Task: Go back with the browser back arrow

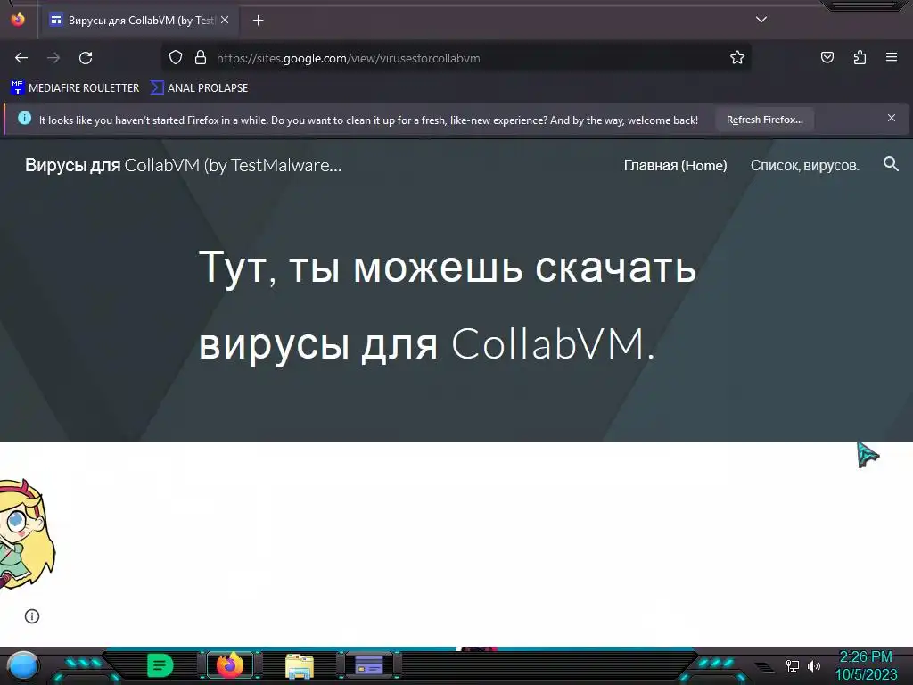Action: pyautogui.click(x=21, y=58)
